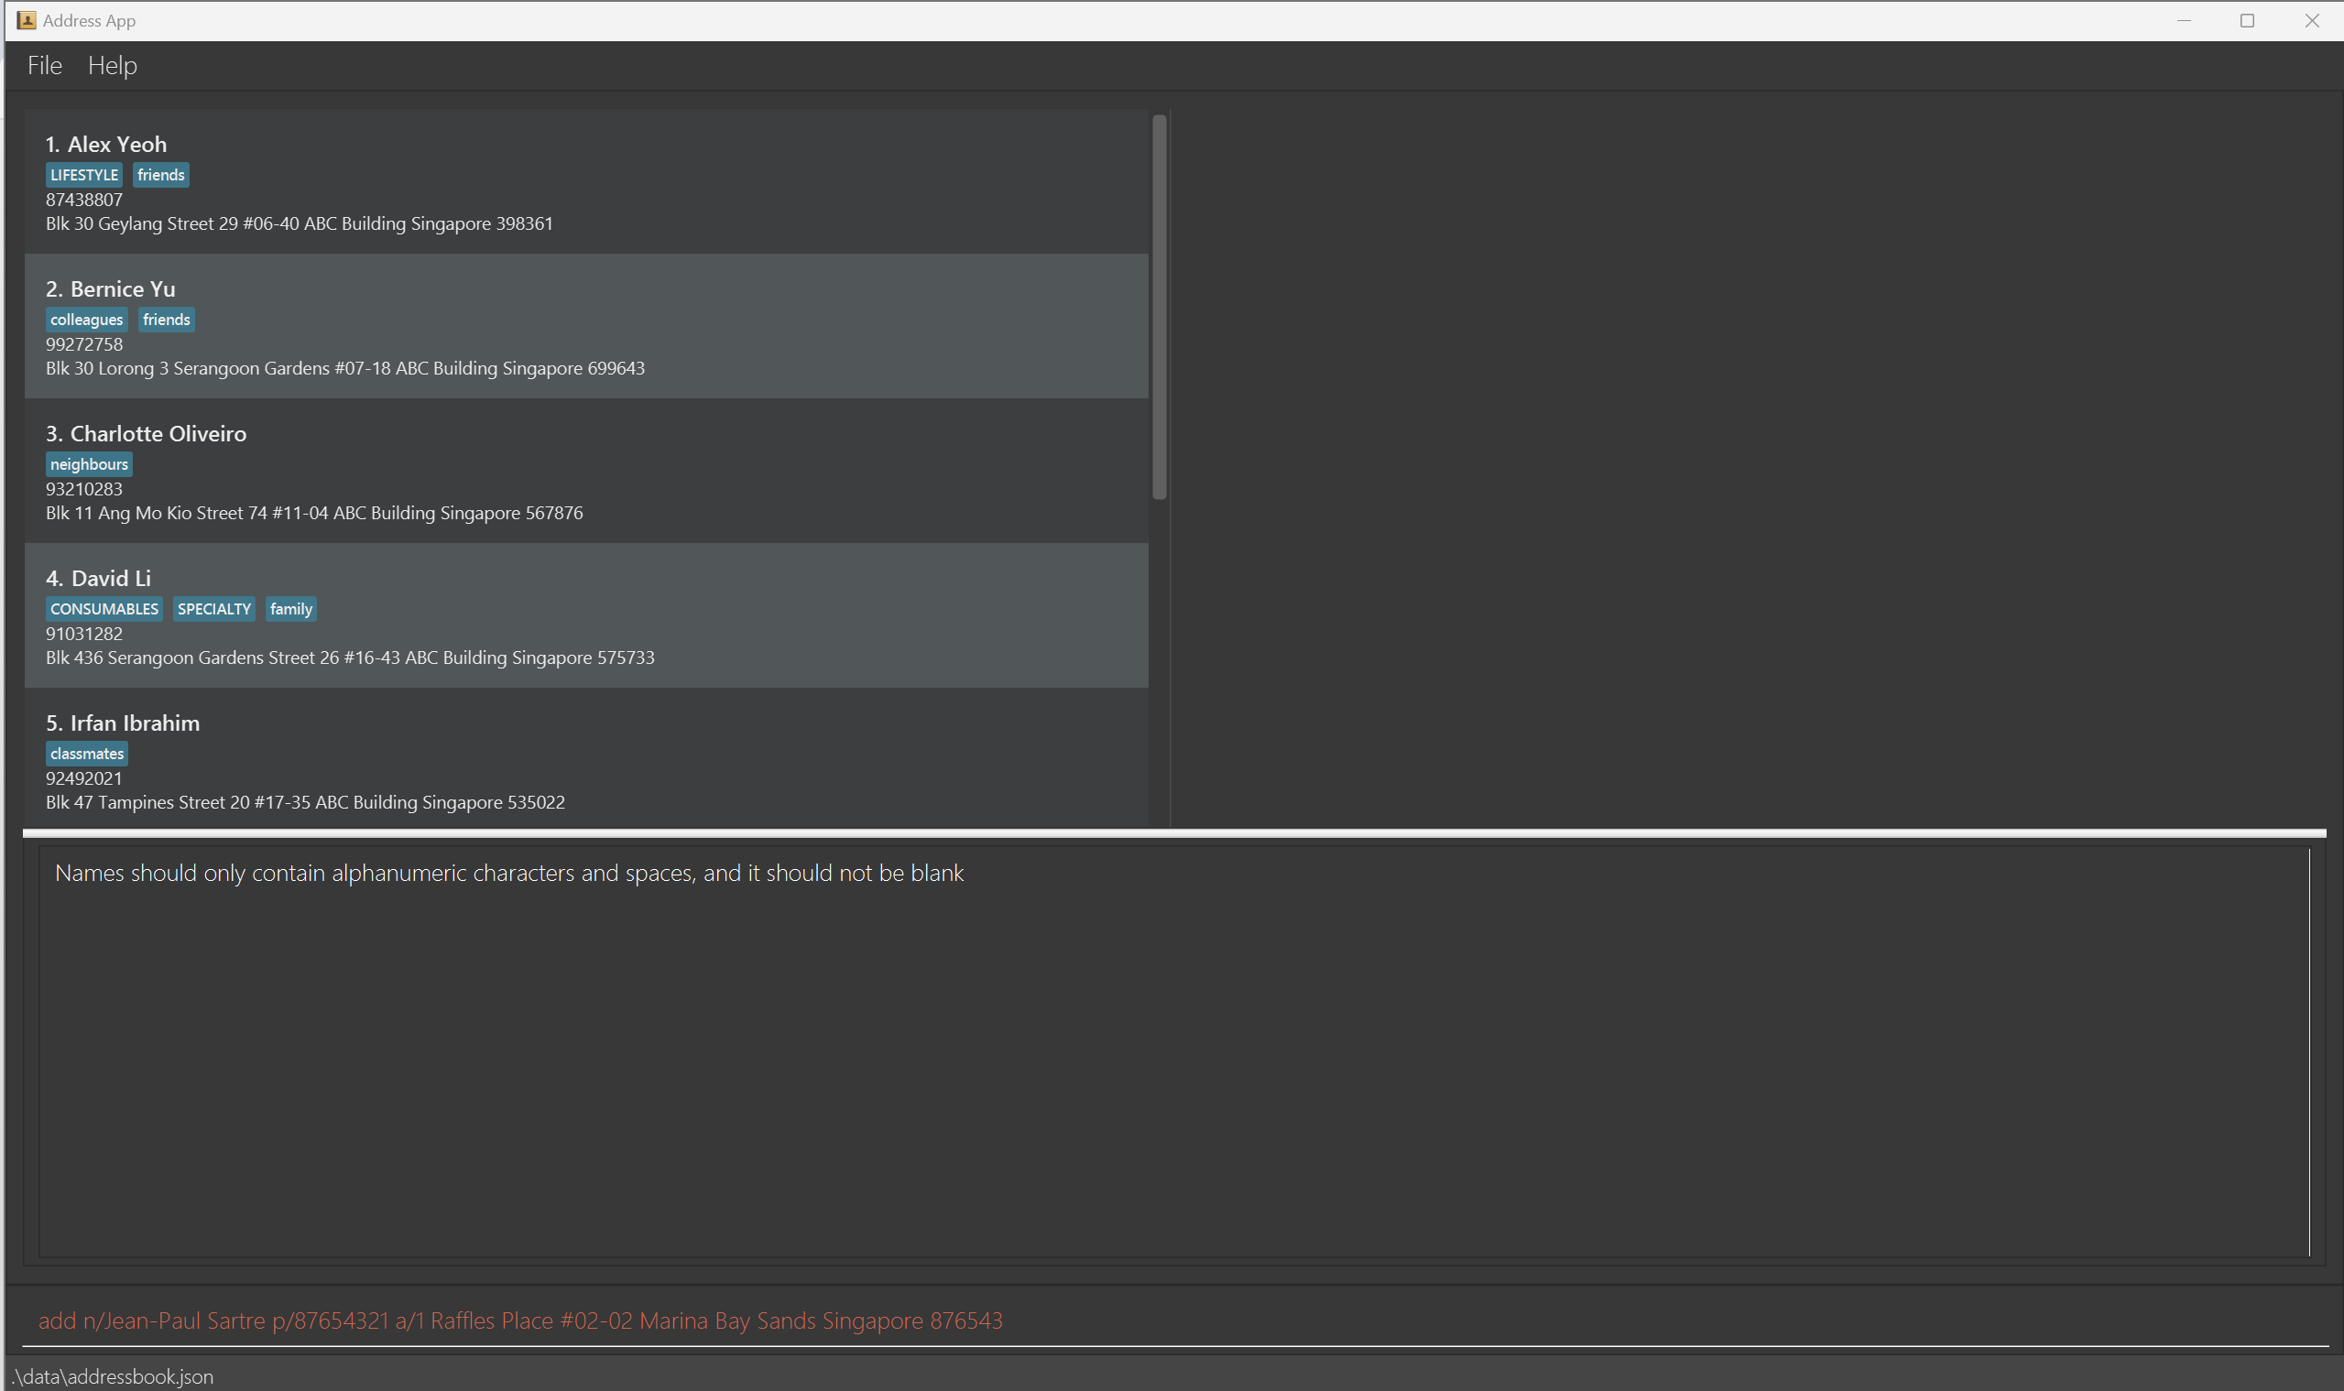
Task: Click the CONSUMABLES tag on David Li
Action: pyautogui.click(x=104, y=609)
